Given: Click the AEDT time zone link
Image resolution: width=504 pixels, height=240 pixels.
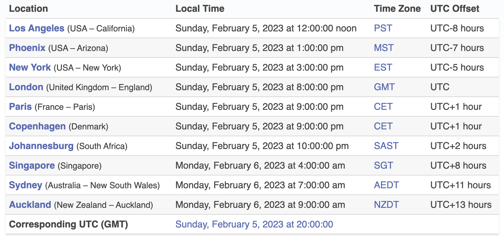Looking at the screenshot, I should click(386, 185).
